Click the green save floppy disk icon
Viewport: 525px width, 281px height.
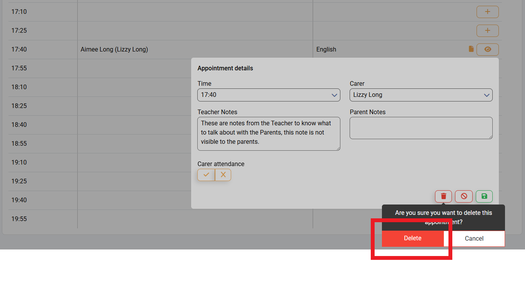pyautogui.click(x=484, y=196)
